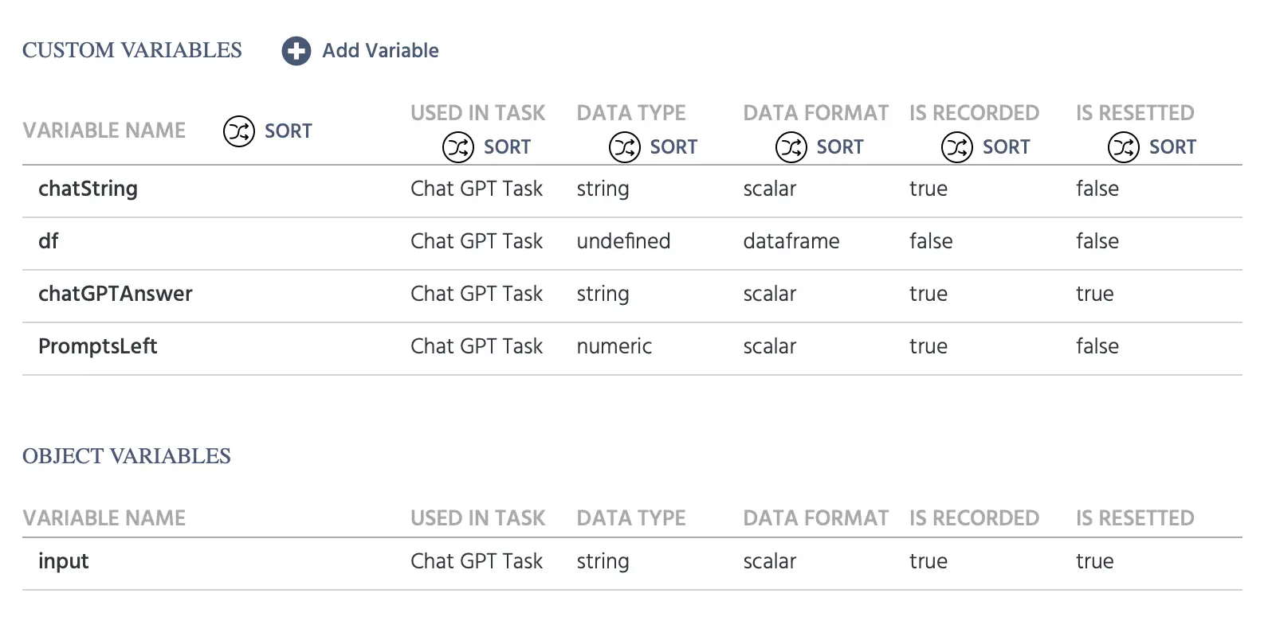This screenshot has height=640, width=1272.
Task: Click Is Resetted true for chatGPTAnswer
Action: 1095,294
